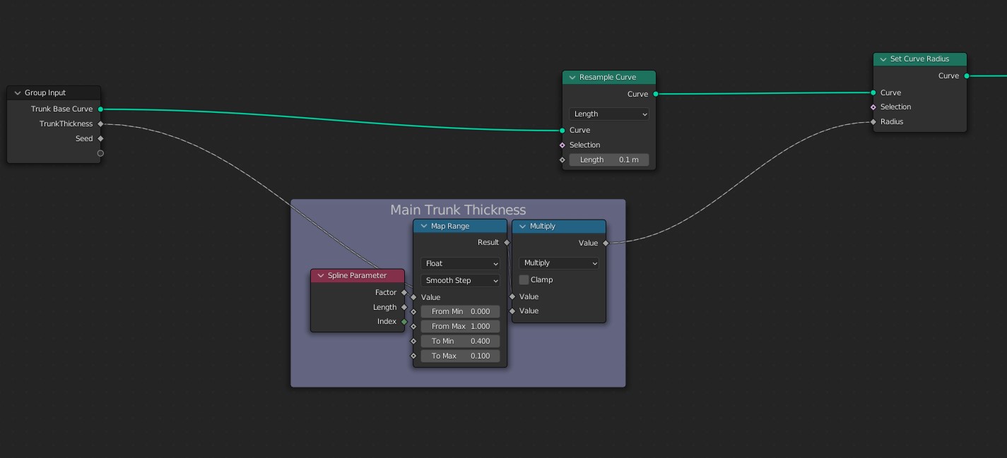This screenshot has width=1007, height=458.
Task: Collapse the Multiply node via header chevron
Action: point(523,227)
